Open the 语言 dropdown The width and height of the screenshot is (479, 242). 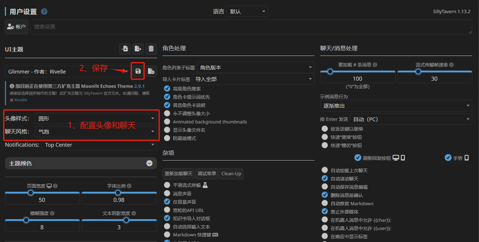(247, 11)
